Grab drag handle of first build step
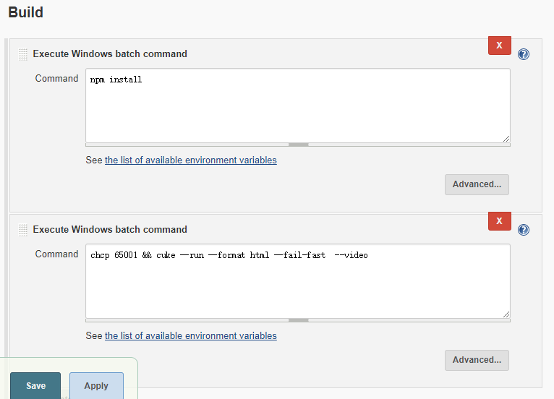 coord(23,54)
